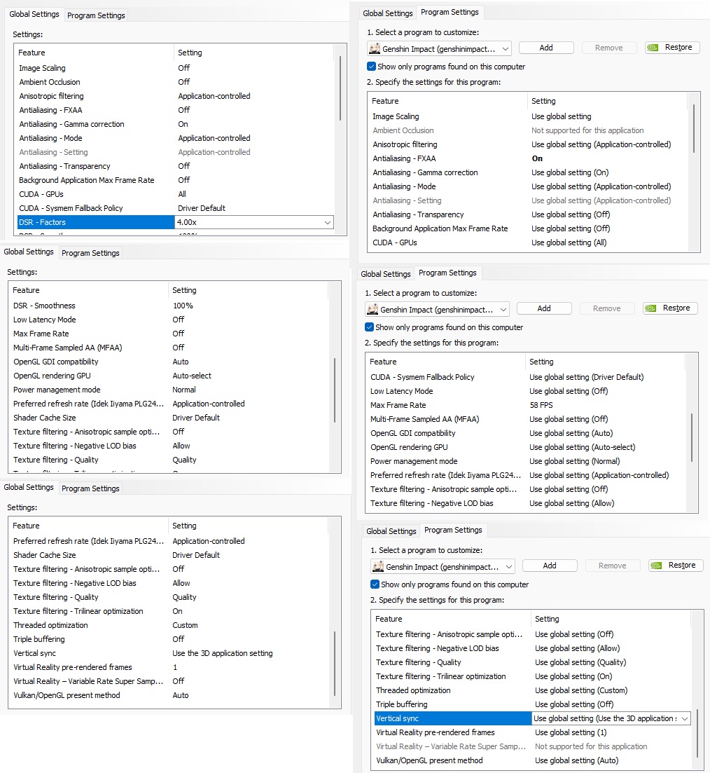Select 'Anisotropic filtering' row using global setting (Application-controlled)

pos(529,144)
